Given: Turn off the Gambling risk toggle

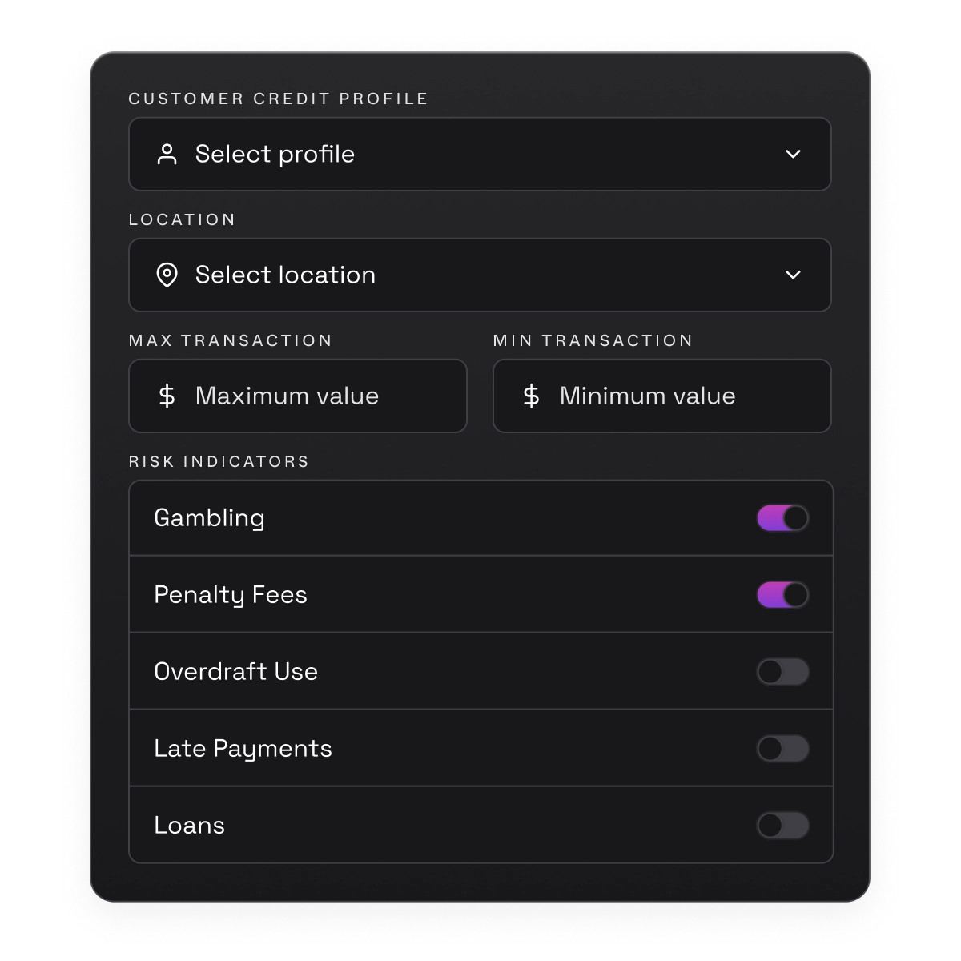Looking at the screenshot, I should pyautogui.click(x=782, y=518).
